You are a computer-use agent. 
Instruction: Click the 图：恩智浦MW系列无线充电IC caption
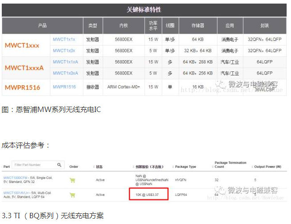(51, 109)
